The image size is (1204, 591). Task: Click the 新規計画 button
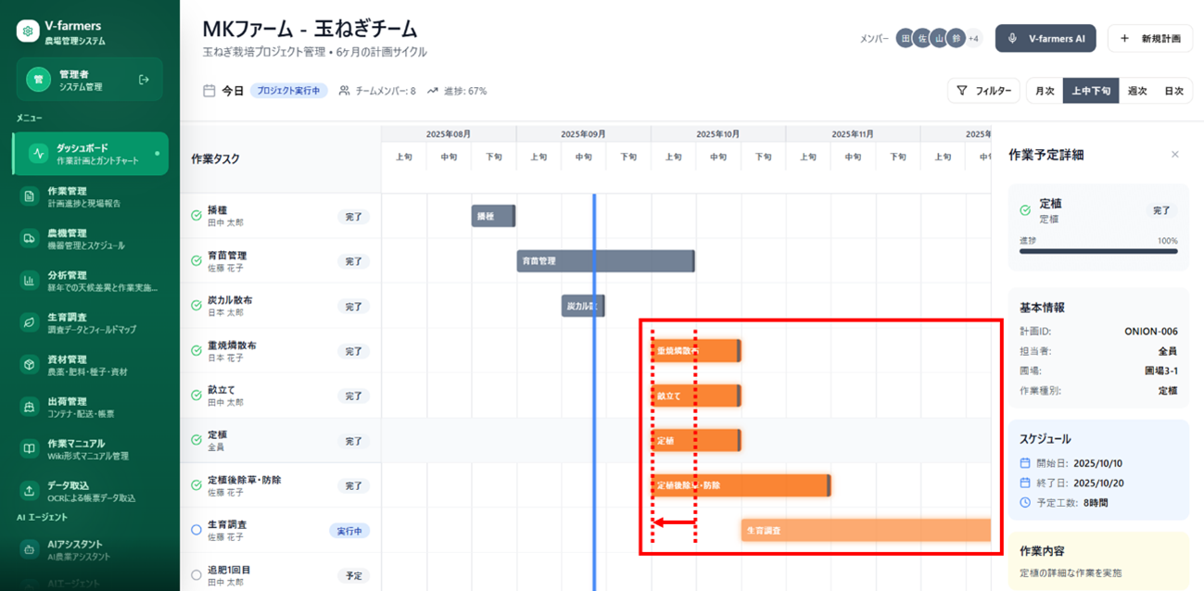pyautogui.click(x=1149, y=39)
